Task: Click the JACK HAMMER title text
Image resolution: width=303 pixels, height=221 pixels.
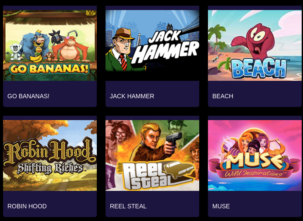Action: point(132,96)
